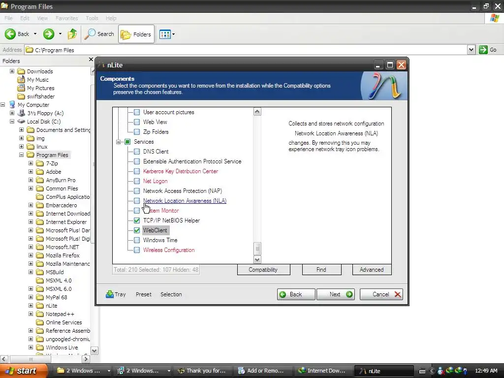The width and height of the screenshot is (504, 378).
Task: Toggle the Folders pane button
Action: (x=136, y=34)
